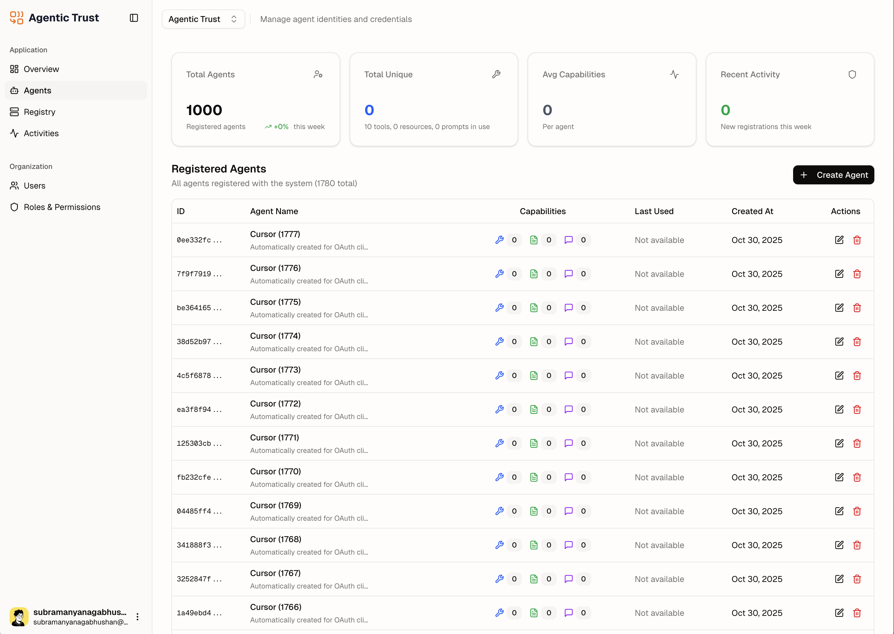
Task: Open Activities from the sidebar
Action: coord(41,134)
